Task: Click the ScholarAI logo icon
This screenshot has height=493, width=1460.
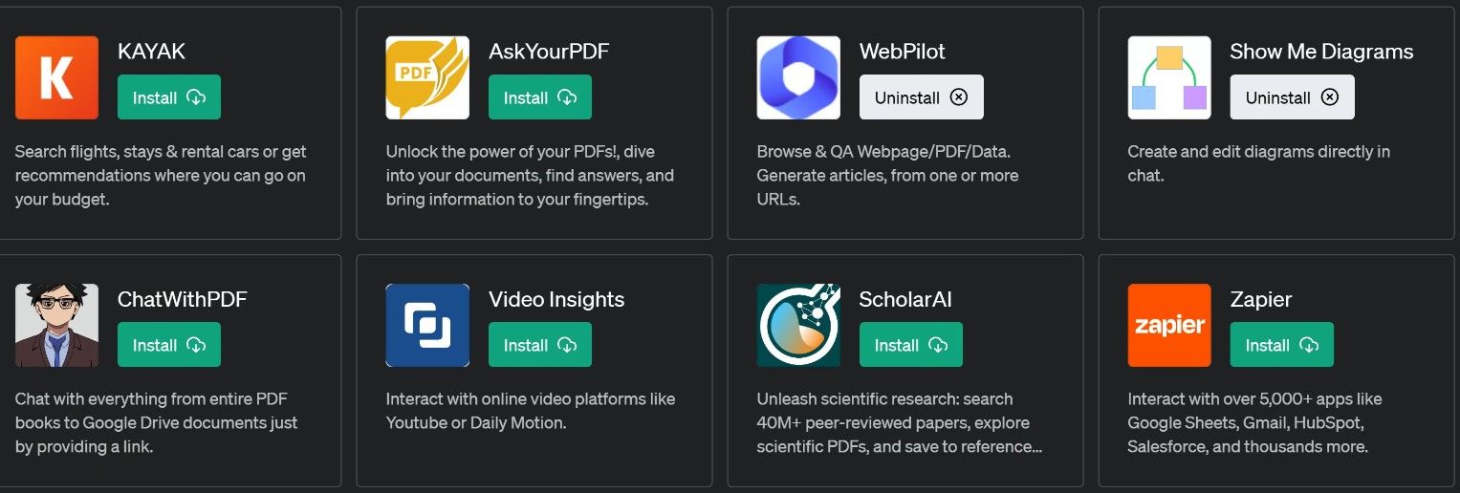Action: click(x=798, y=325)
